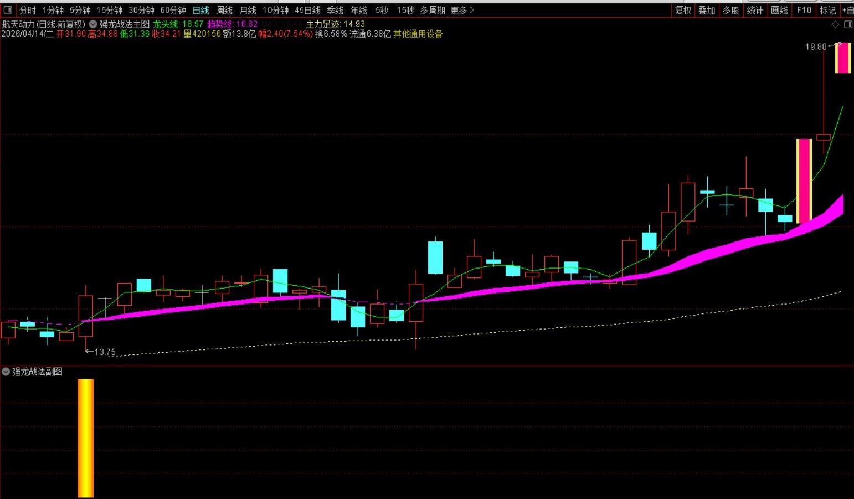This screenshot has width=854, height=499.
Task: Expand the 更多 periods chevron
Action: (x=472, y=10)
